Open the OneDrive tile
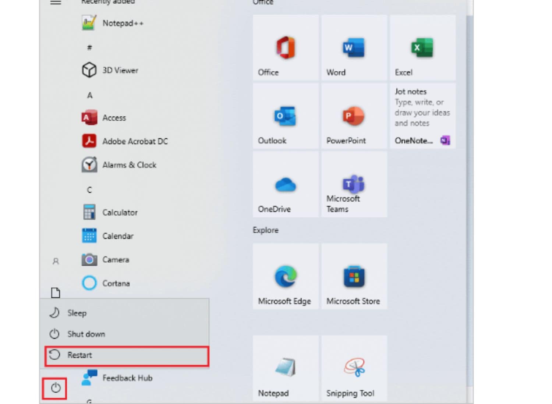Viewport: 552px width, 404px height. pos(286,184)
